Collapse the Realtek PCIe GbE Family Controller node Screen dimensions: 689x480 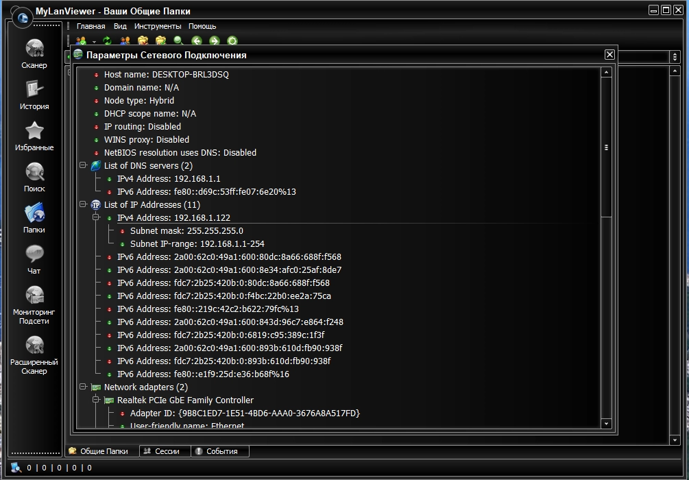click(96, 400)
